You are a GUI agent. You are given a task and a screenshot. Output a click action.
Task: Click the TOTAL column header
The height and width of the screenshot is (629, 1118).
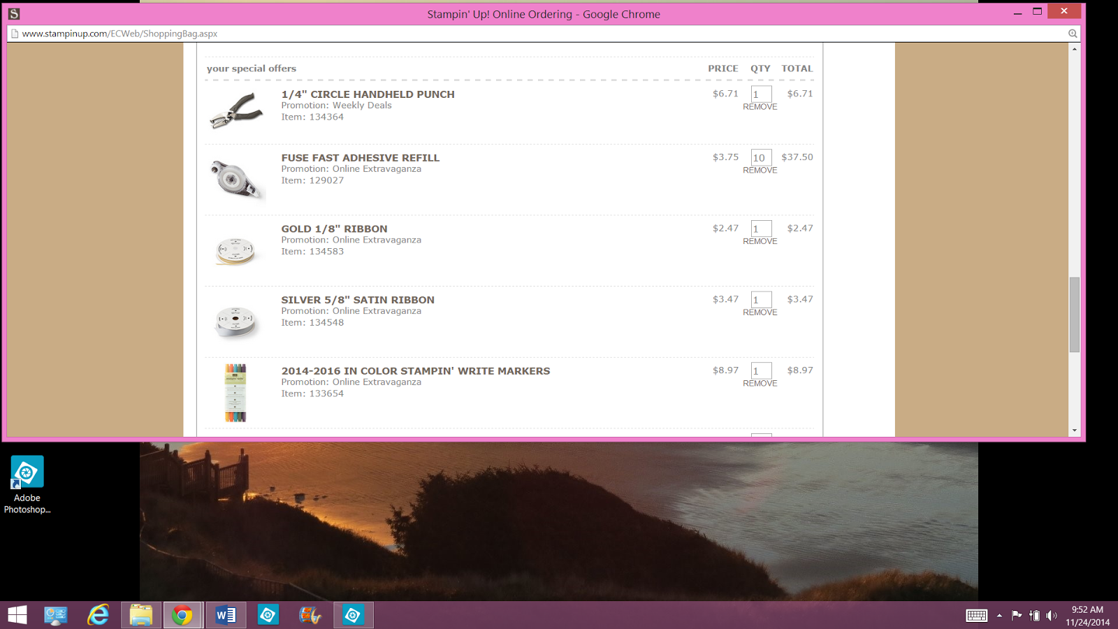coord(797,68)
